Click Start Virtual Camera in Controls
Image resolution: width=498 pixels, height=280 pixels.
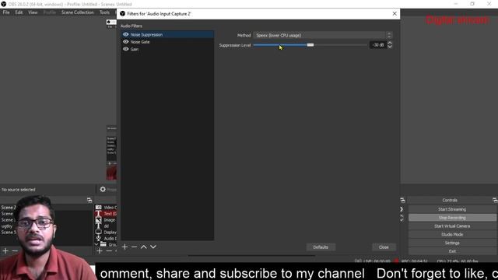pyautogui.click(x=452, y=226)
